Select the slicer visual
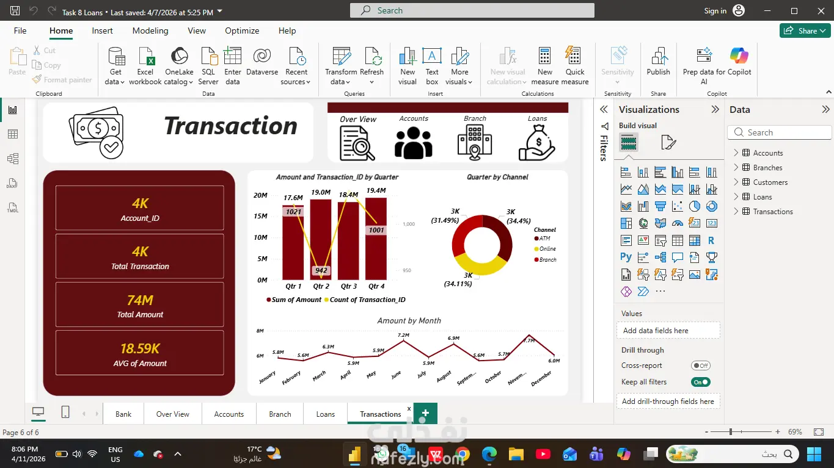 (x=660, y=240)
